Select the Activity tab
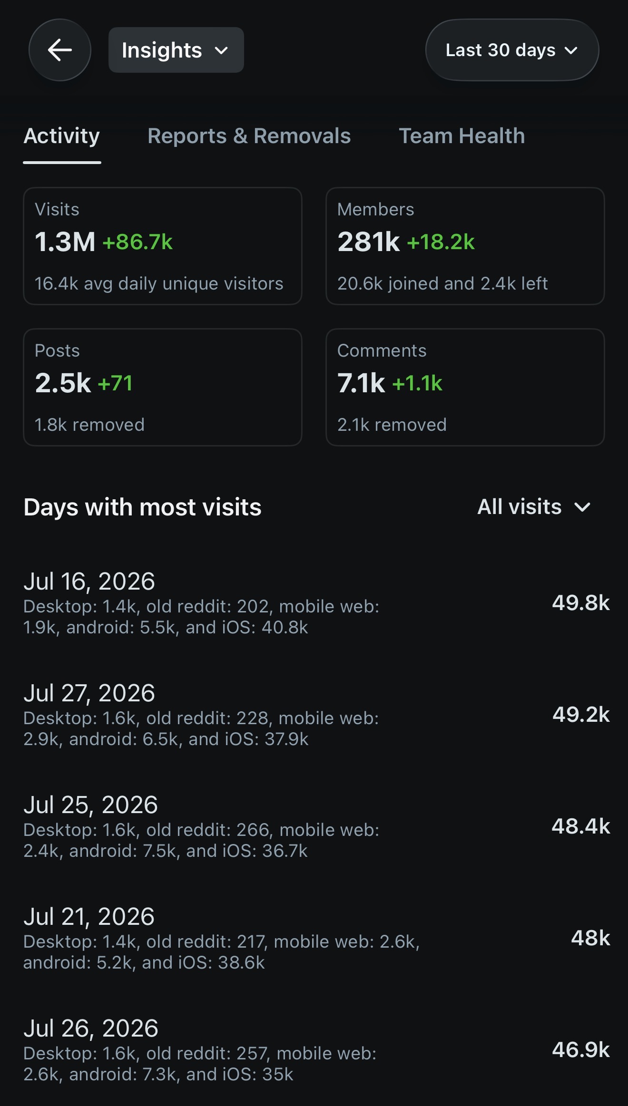This screenshot has width=628, height=1106. coord(62,136)
